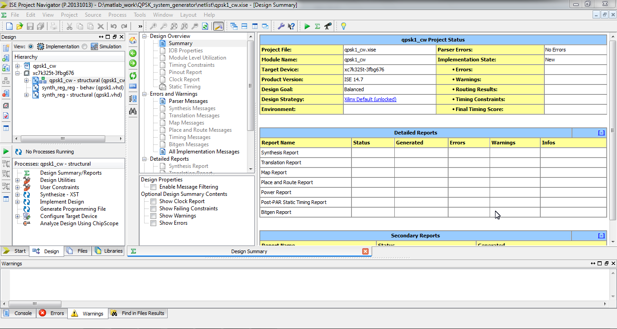Collapse the Errors and Warnings section
The image size is (617, 329).
click(145, 94)
